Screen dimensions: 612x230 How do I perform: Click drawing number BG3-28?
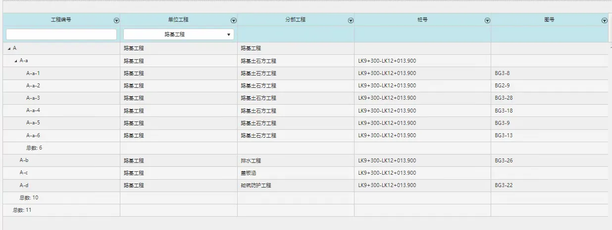[504, 98]
